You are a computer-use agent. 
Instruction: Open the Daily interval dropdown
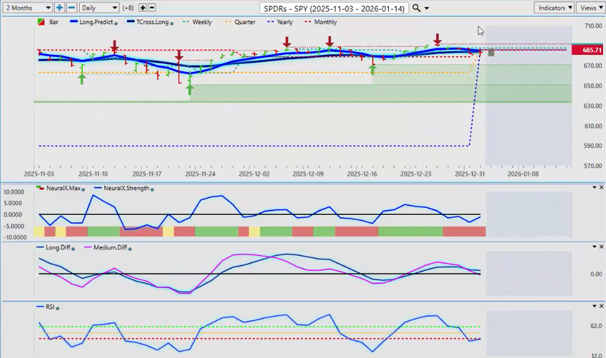[99, 8]
